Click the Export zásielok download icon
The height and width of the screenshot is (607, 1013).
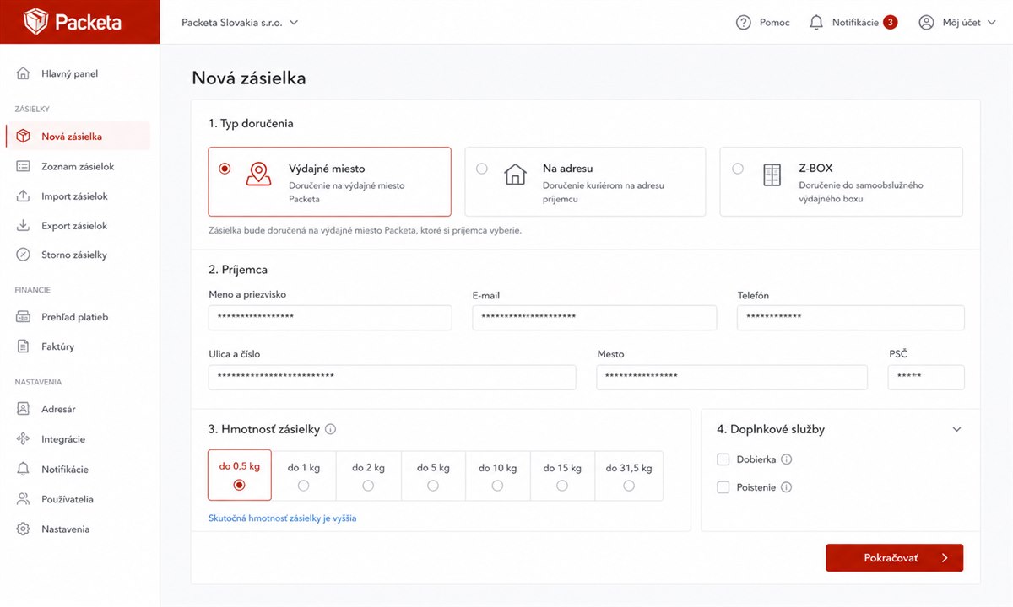click(x=24, y=226)
